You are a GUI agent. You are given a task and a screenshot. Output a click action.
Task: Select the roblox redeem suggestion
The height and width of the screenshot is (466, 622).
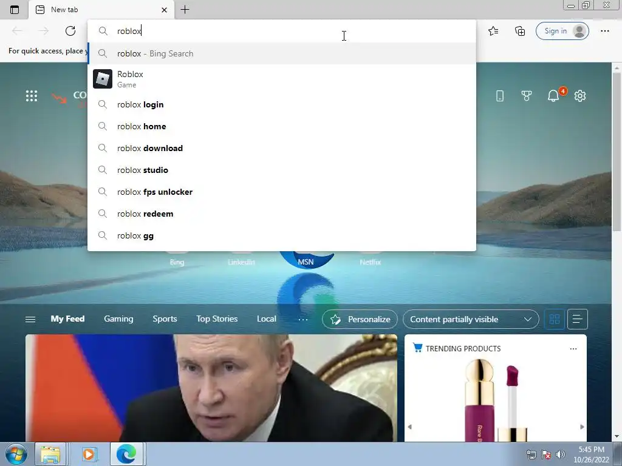pos(282,214)
